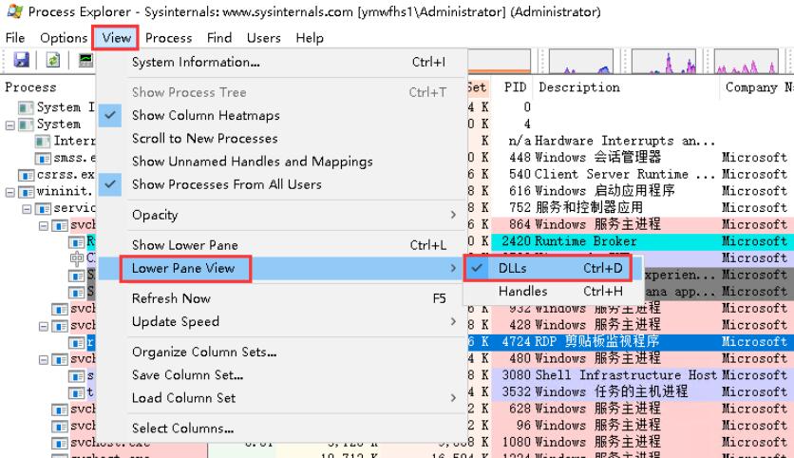Open the Opacity submenu
This screenshot has height=458, width=794.
point(281,215)
